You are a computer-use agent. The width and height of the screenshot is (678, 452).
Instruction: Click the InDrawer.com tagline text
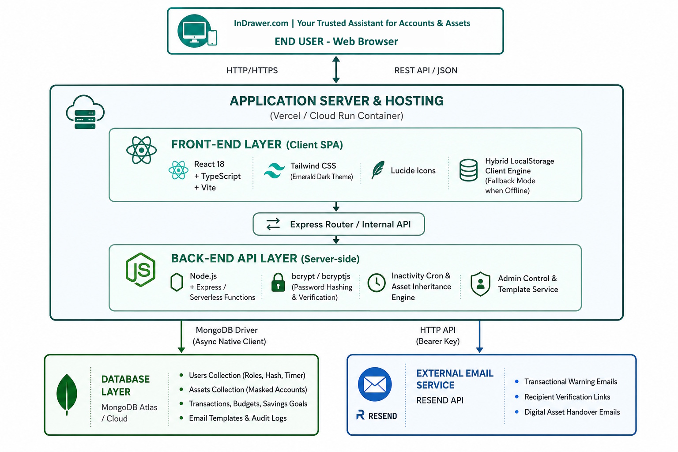tap(352, 23)
